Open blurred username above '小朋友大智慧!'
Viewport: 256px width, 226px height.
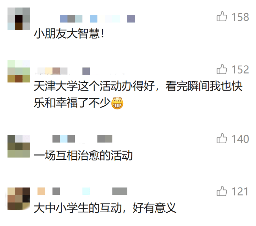[x=97, y=19]
